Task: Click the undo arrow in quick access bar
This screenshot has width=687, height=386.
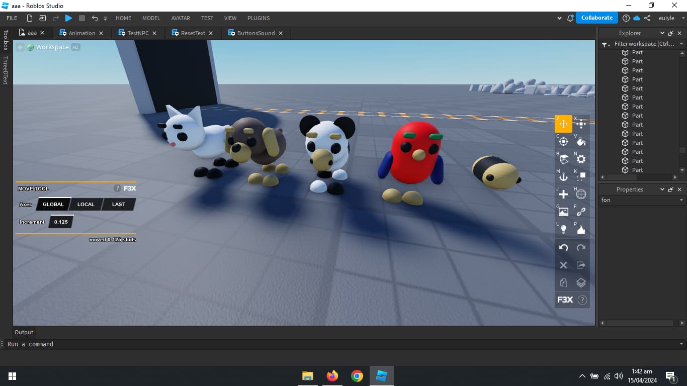Action: [95, 18]
